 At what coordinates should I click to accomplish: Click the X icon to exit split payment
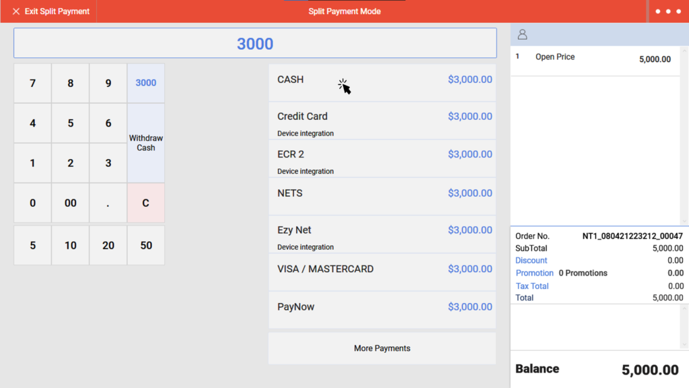pyautogui.click(x=17, y=11)
